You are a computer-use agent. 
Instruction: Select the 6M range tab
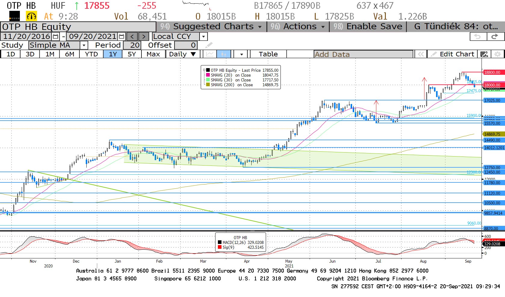click(x=70, y=54)
